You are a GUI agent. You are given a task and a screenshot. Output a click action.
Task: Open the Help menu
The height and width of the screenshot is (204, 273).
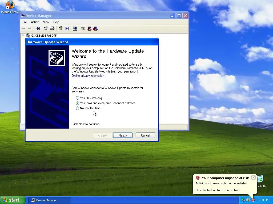pyautogui.click(x=56, y=22)
